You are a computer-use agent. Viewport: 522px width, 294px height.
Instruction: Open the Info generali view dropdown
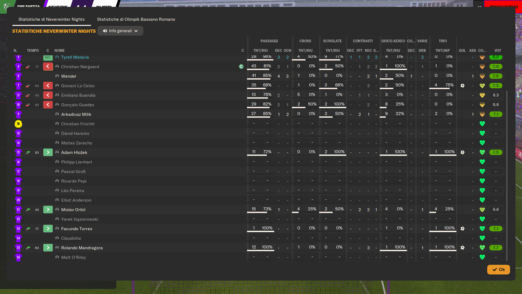(x=120, y=31)
